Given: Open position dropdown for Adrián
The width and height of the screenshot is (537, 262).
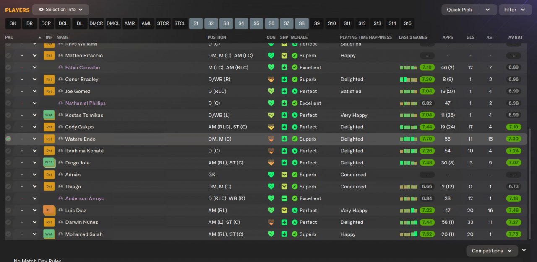Looking at the screenshot, I should coord(35,175).
